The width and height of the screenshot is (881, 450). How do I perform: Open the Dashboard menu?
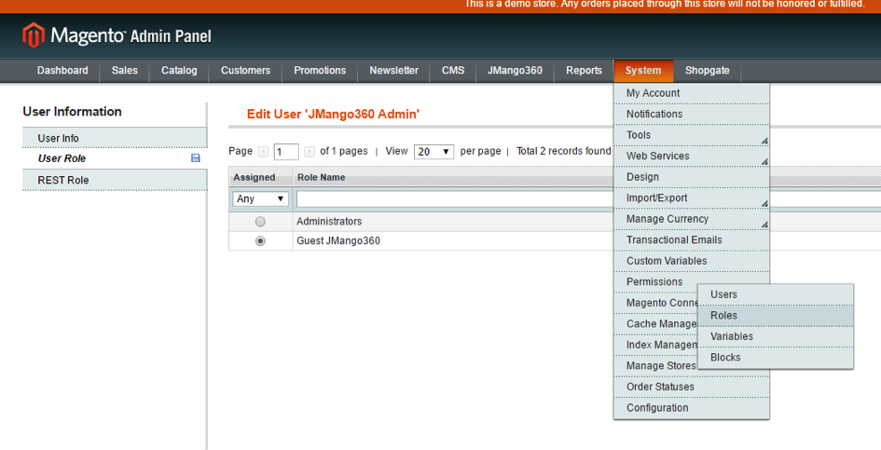[x=62, y=70]
